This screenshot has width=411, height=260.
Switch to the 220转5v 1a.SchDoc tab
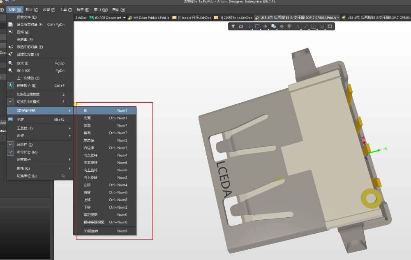[233, 18]
